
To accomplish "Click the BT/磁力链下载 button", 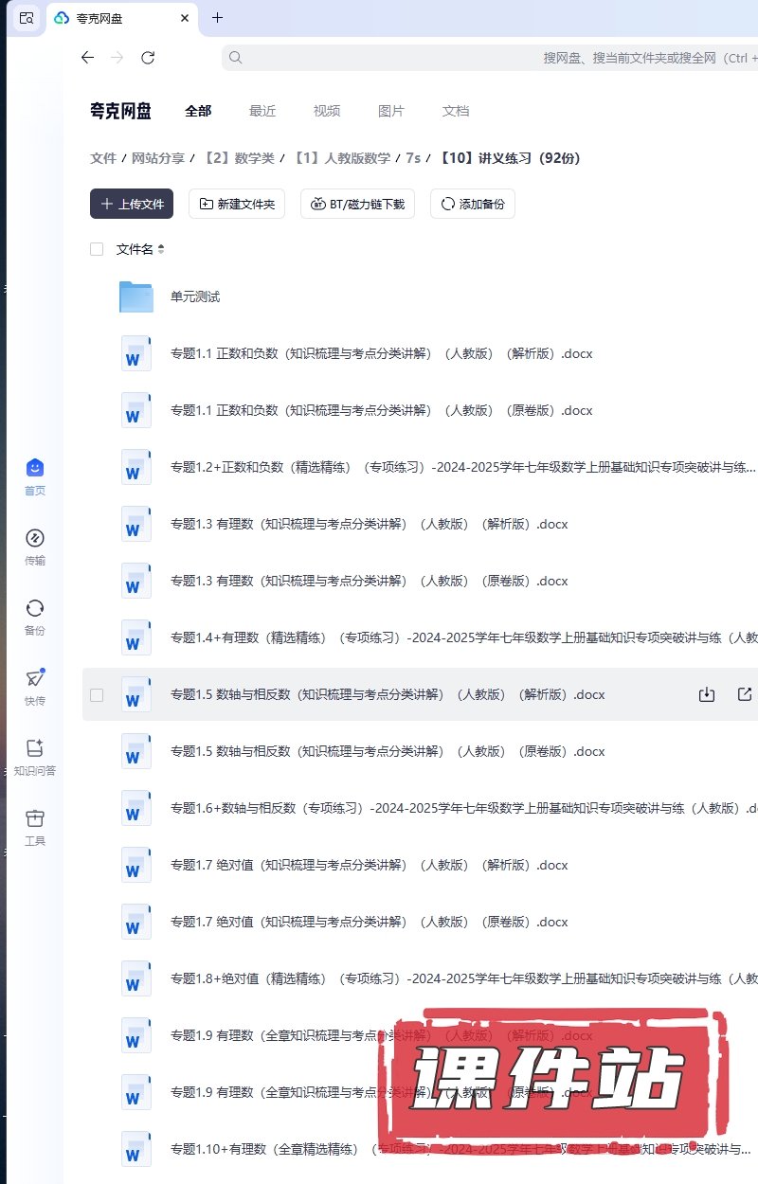I will [357, 204].
